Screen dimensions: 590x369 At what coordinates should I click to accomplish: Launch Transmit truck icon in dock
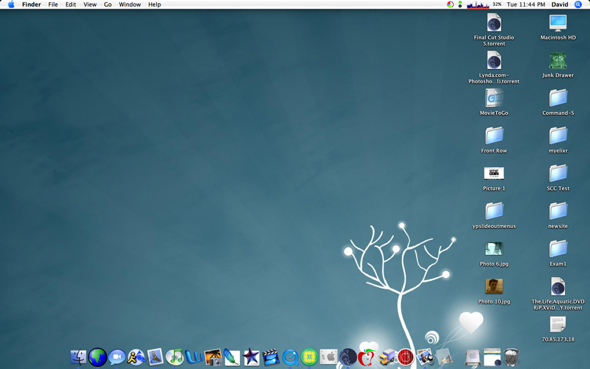[x=386, y=357]
